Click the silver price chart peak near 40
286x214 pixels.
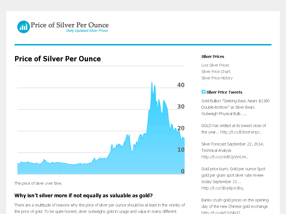[x=152, y=83]
